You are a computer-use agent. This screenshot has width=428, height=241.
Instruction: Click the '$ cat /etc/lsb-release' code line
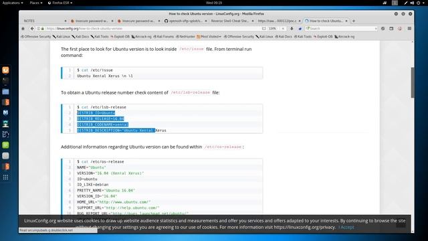(102, 107)
